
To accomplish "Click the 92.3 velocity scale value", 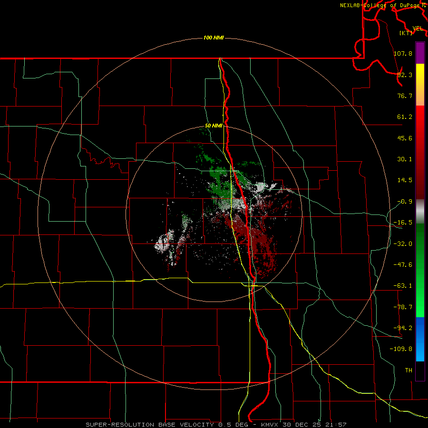I will click(x=405, y=75).
